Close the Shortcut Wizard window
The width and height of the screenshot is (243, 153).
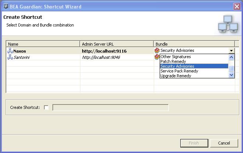pos(237,7)
